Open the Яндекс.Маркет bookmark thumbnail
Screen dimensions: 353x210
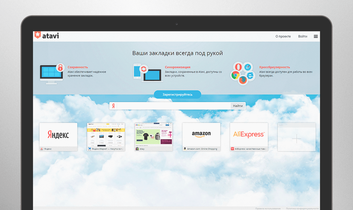pyautogui.click(x=106, y=137)
